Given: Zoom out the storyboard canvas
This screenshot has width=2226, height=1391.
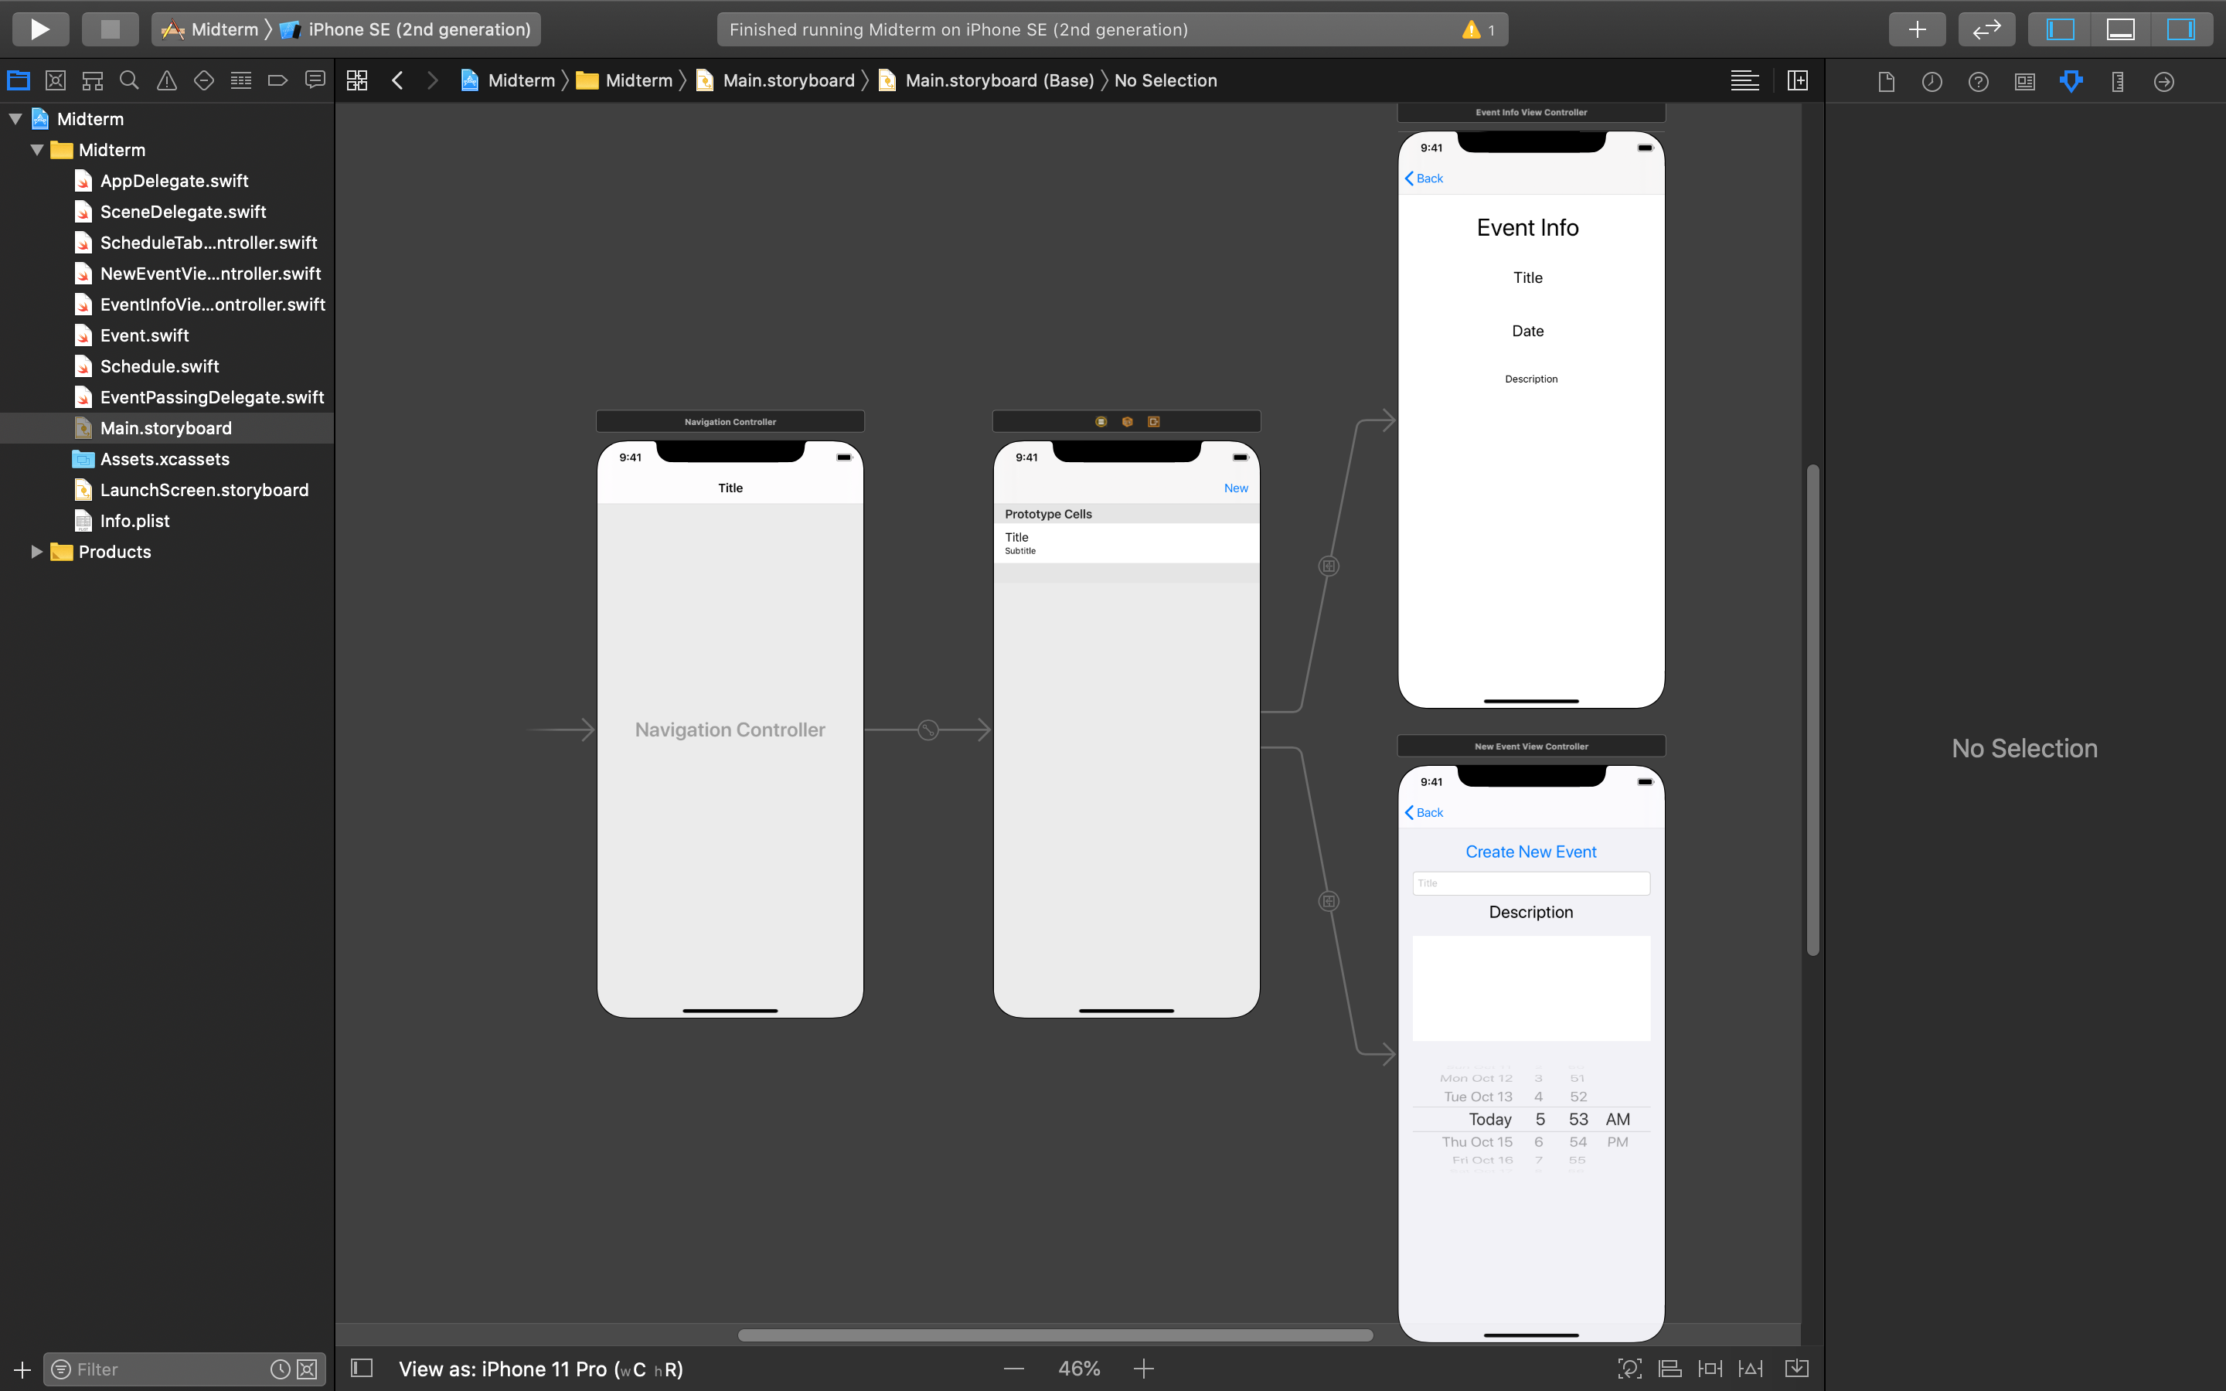Looking at the screenshot, I should point(1013,1369).
